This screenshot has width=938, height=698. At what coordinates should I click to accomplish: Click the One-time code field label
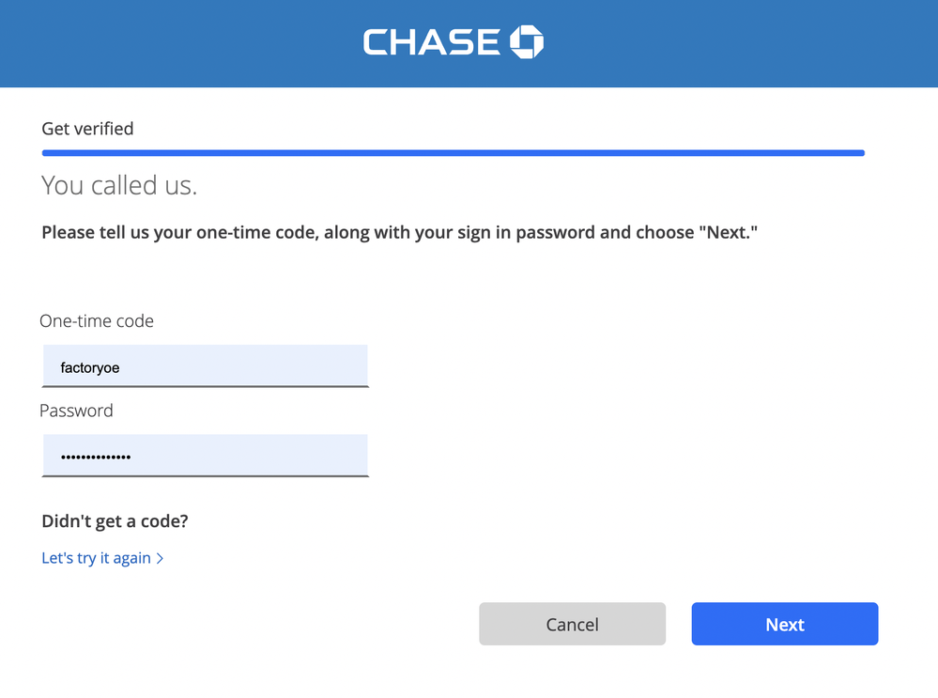click(x=97, y=321)
